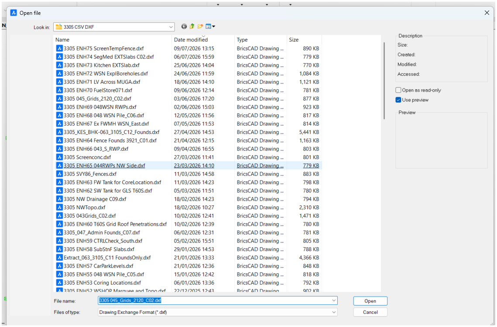This screenshot has width=497, height=327.
Task: Select 3305 ENH60 T60S Grid Roof Penetrations.dxf
Action: pos(115,224)
